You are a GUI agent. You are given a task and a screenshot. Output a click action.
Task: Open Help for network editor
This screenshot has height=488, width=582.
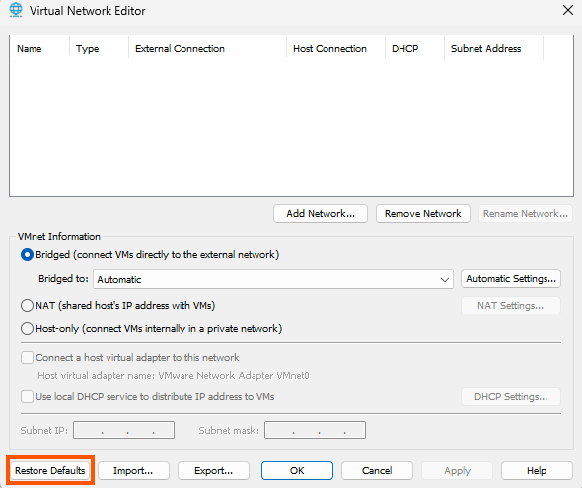point(537,471)
